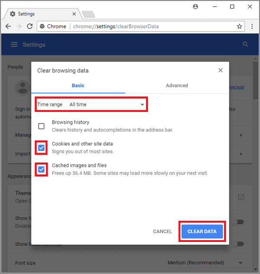This screenshot has height=274, width=260.
Task: Open the Settings hamburger menu
Action: pyautogui.click(x=14, y=45)
